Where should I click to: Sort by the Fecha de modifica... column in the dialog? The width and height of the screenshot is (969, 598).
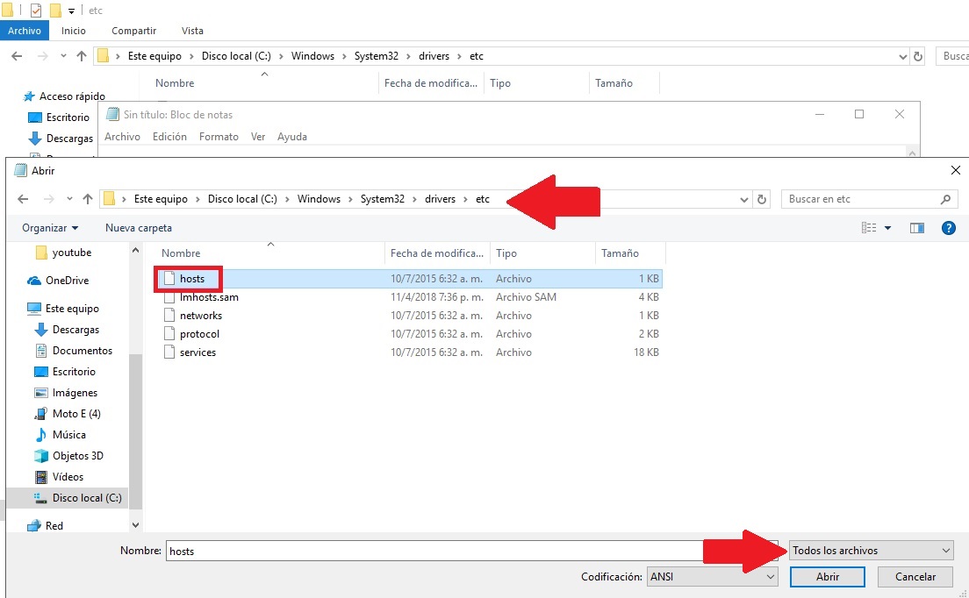(x=437, y=253)
